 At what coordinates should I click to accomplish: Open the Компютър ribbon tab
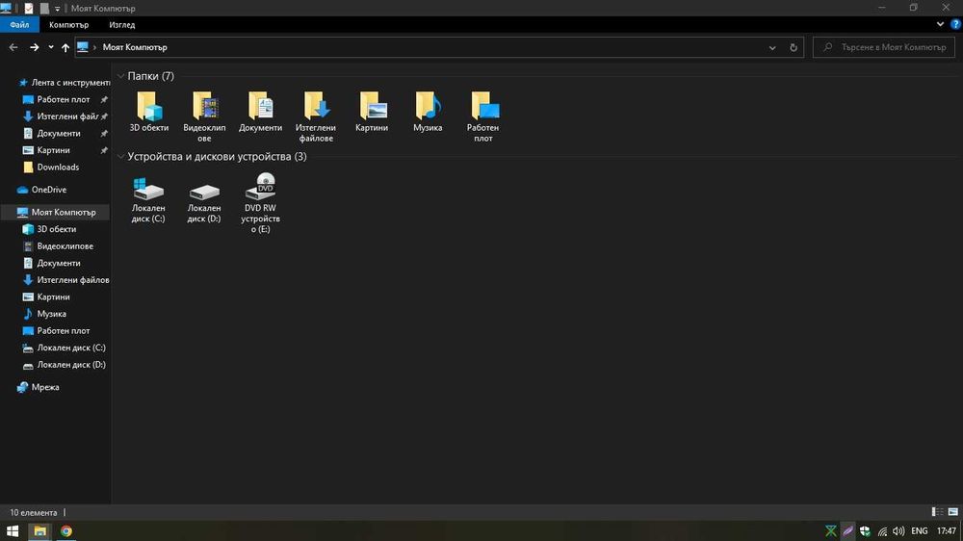[x=68, y=25]
